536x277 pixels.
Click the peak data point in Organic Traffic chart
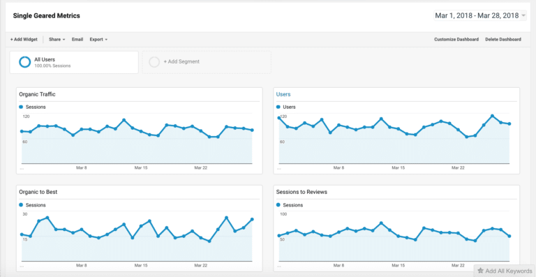(x=124, y=120)
